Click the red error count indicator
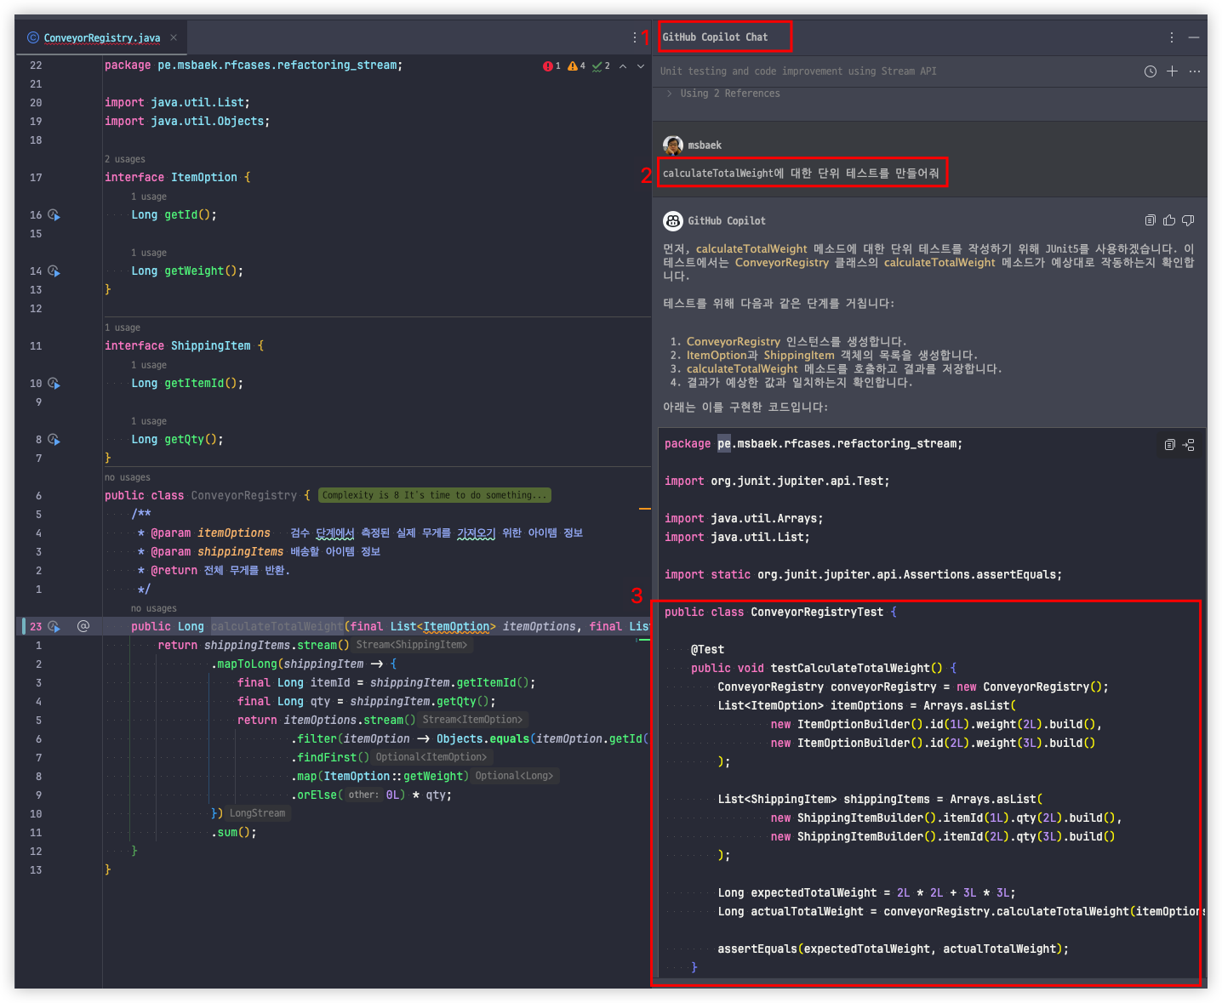The image size is (1222, 1003). (x=551, y=66)
